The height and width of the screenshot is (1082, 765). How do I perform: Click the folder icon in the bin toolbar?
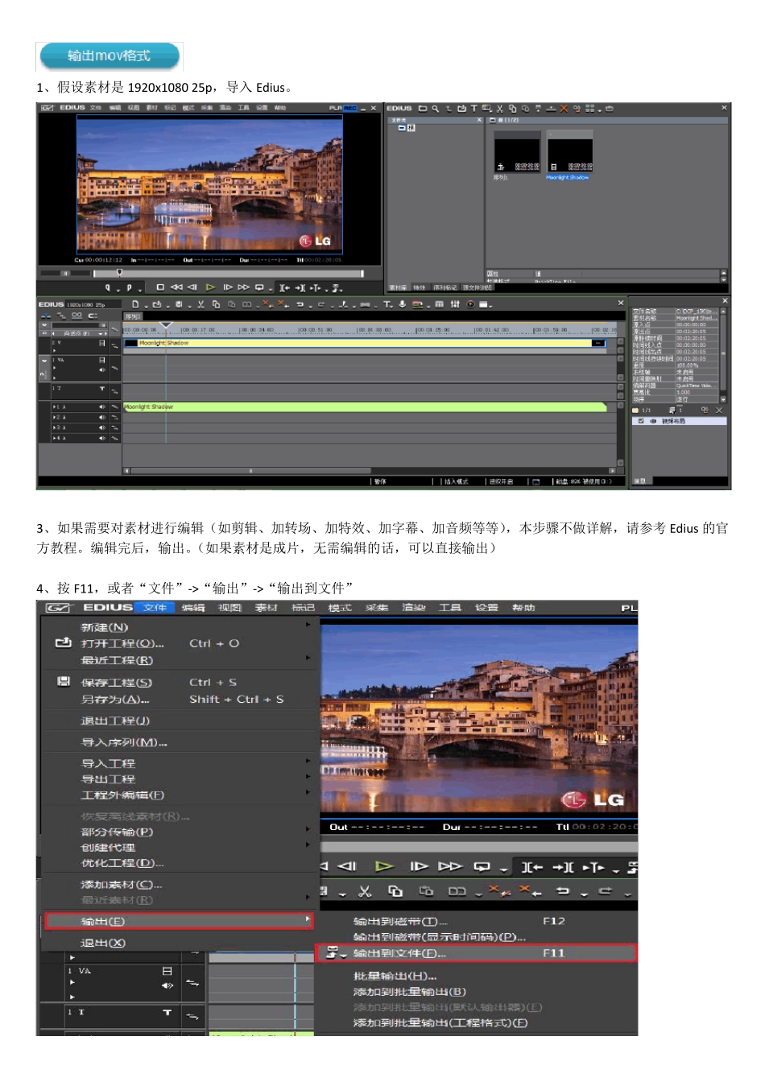[422, 108]
